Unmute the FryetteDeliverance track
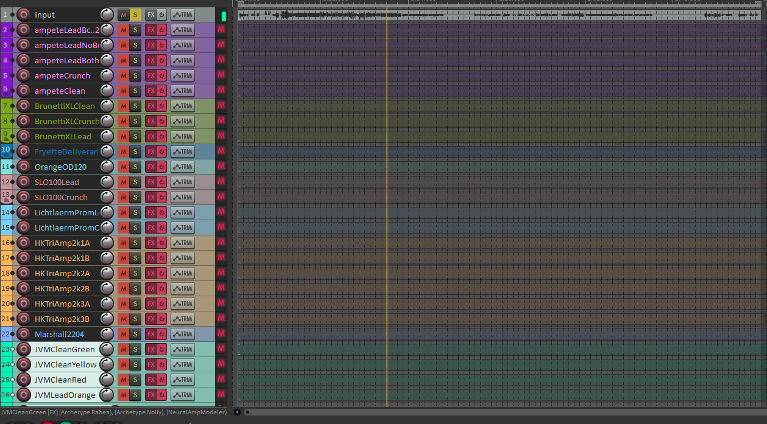This screenshot has width=767, height=424. [123, 151]
